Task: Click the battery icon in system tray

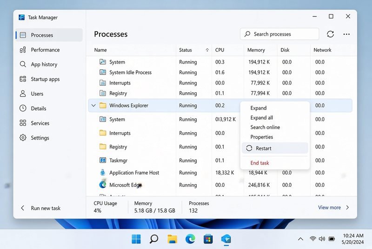Action: tap(332, 239)
